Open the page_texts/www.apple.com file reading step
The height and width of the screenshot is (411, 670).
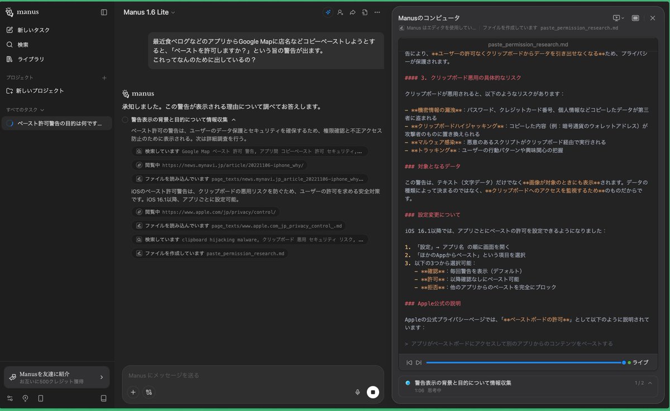point(240,226)
